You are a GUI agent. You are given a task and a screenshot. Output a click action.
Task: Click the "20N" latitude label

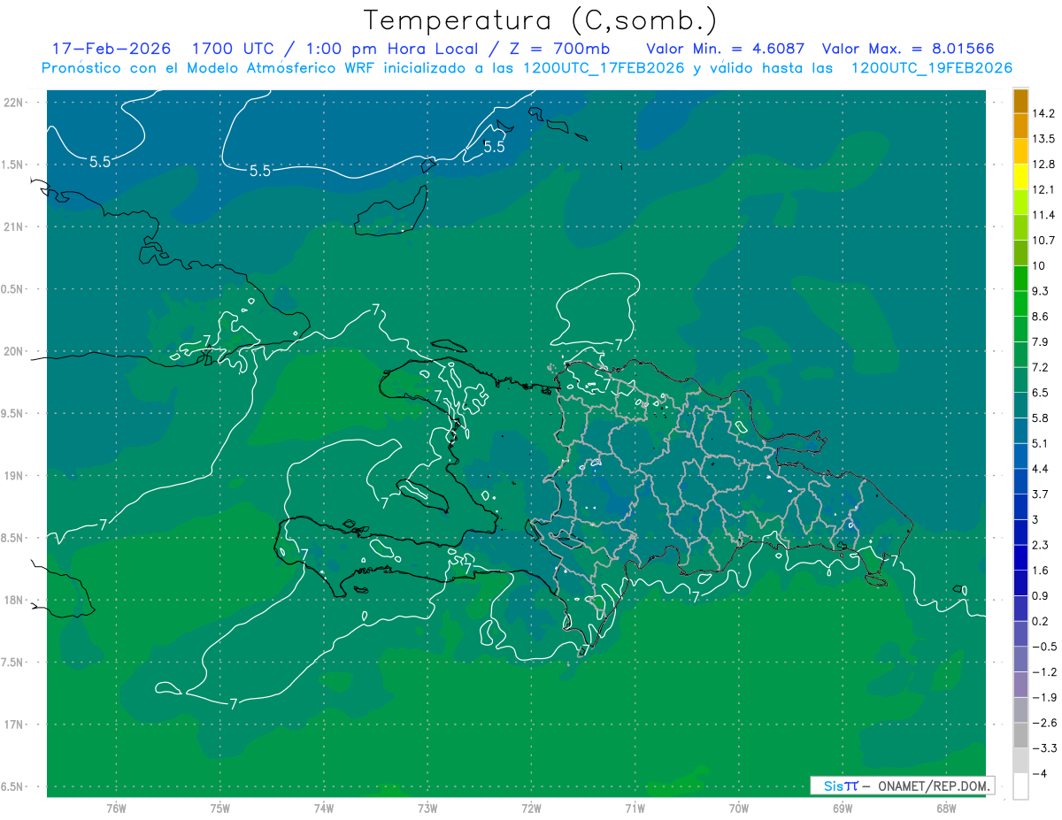(x=12, y=351)
